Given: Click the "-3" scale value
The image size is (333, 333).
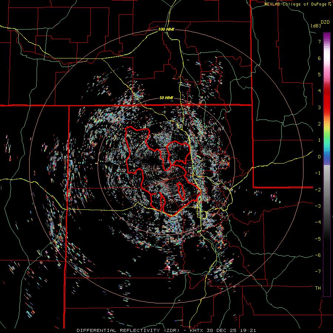Looking at the screenshot, I should [x=318, y=206].
